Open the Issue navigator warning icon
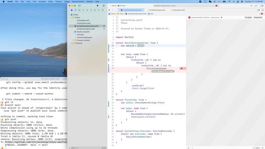 pos(87,10)
